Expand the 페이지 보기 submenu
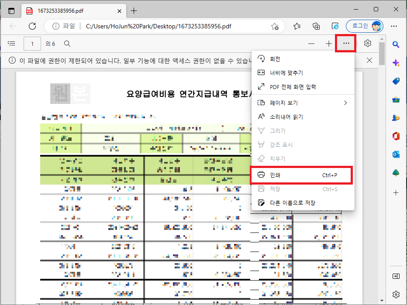407x305 pixels. click(303, 103)
